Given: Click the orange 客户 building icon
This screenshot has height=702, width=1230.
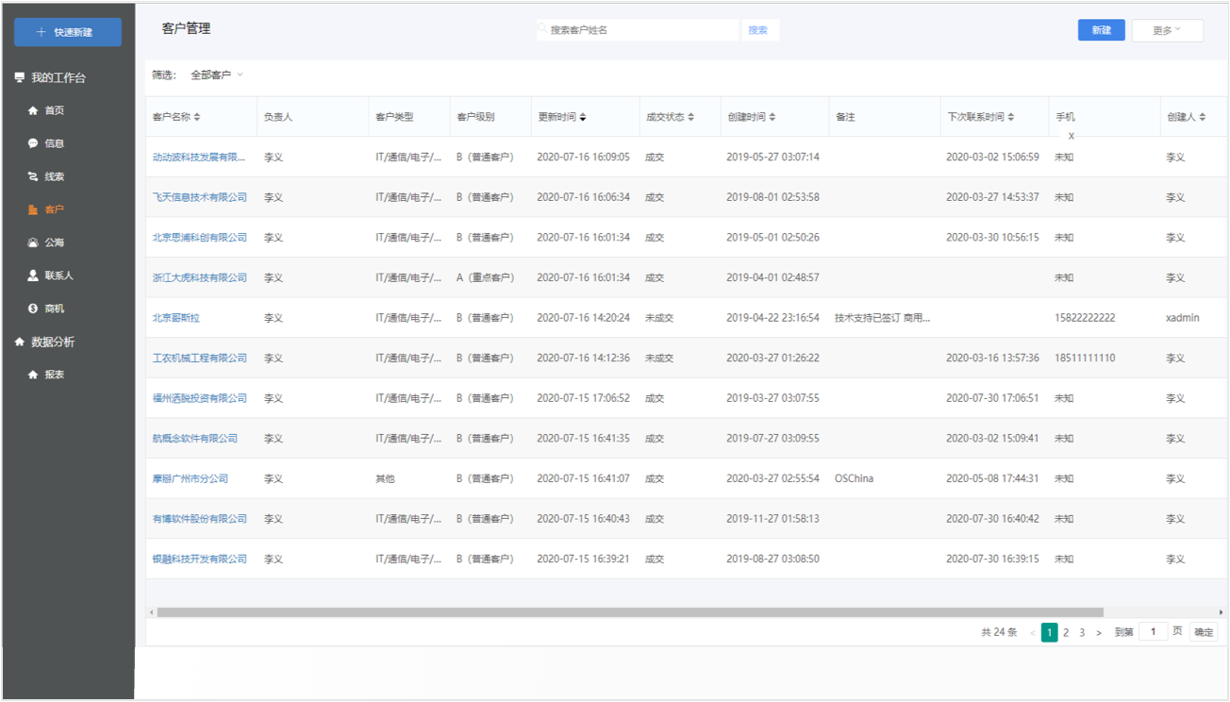Looking at the screenshot, I should pos(33,209).
